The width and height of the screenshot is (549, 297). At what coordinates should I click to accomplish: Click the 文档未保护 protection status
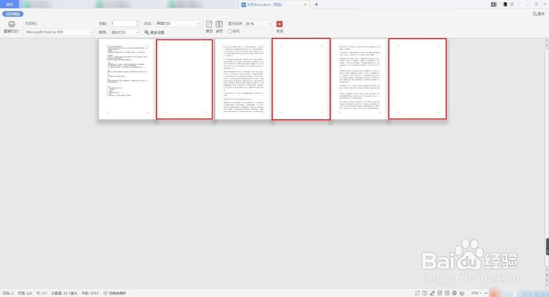click(x=115, y=293)
